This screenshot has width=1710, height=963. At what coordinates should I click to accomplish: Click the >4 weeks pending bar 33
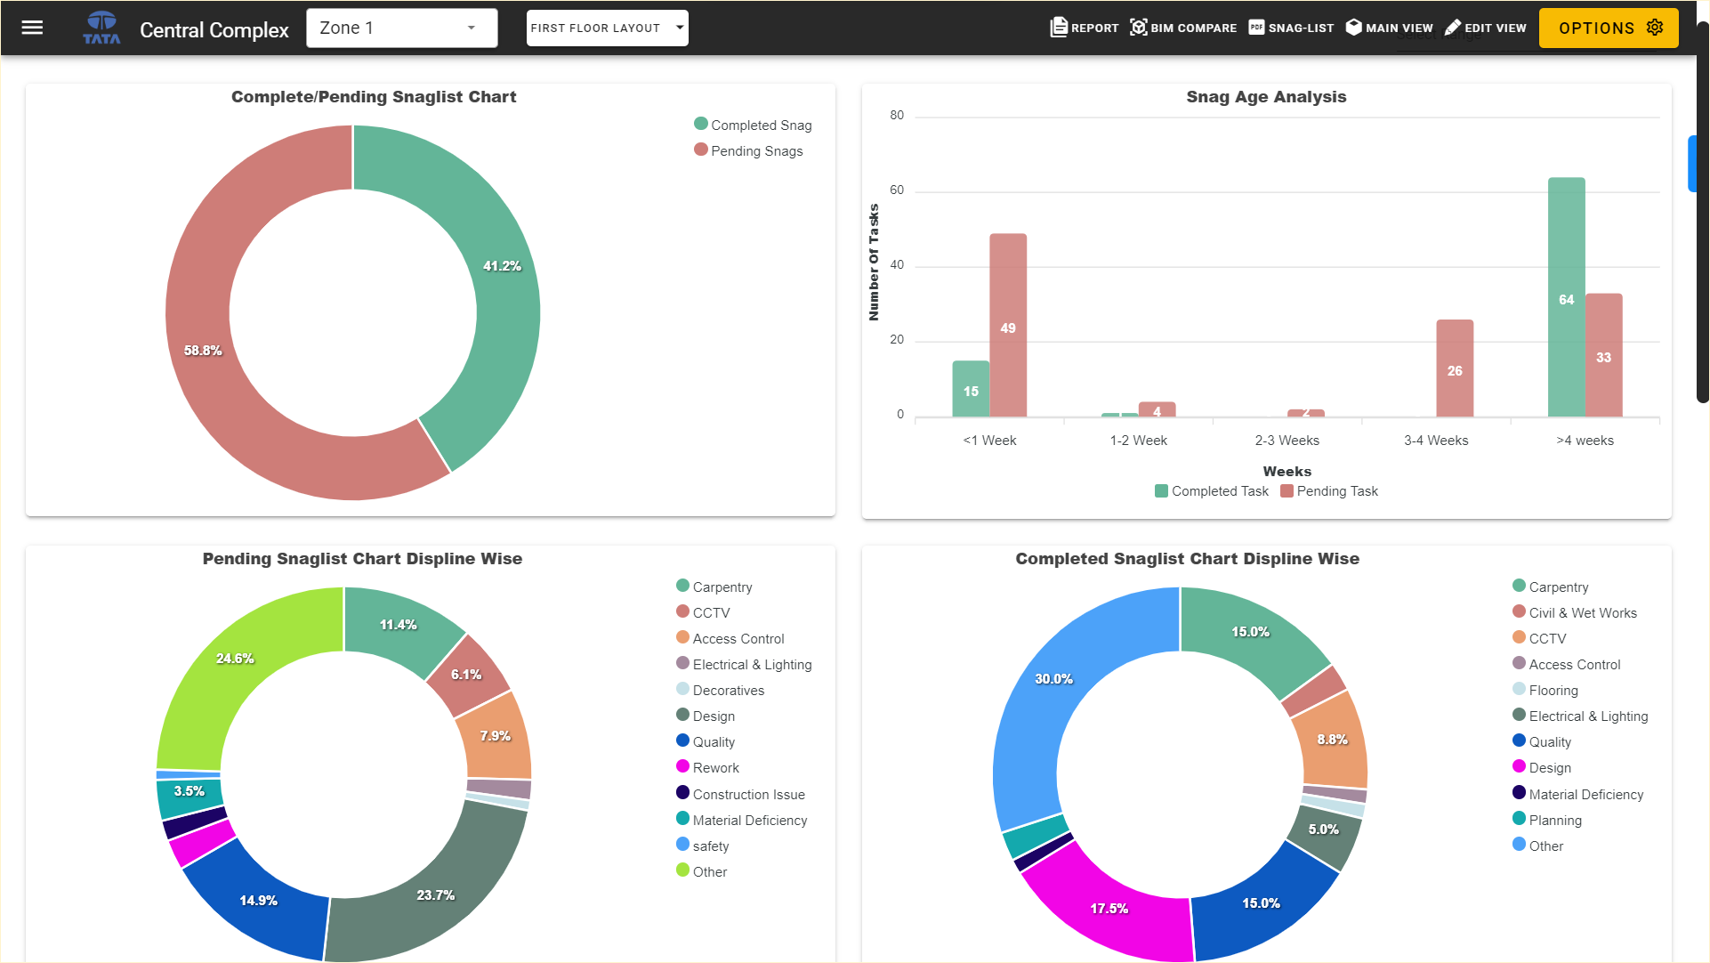pyautogui.click(x=1603, y=355)
